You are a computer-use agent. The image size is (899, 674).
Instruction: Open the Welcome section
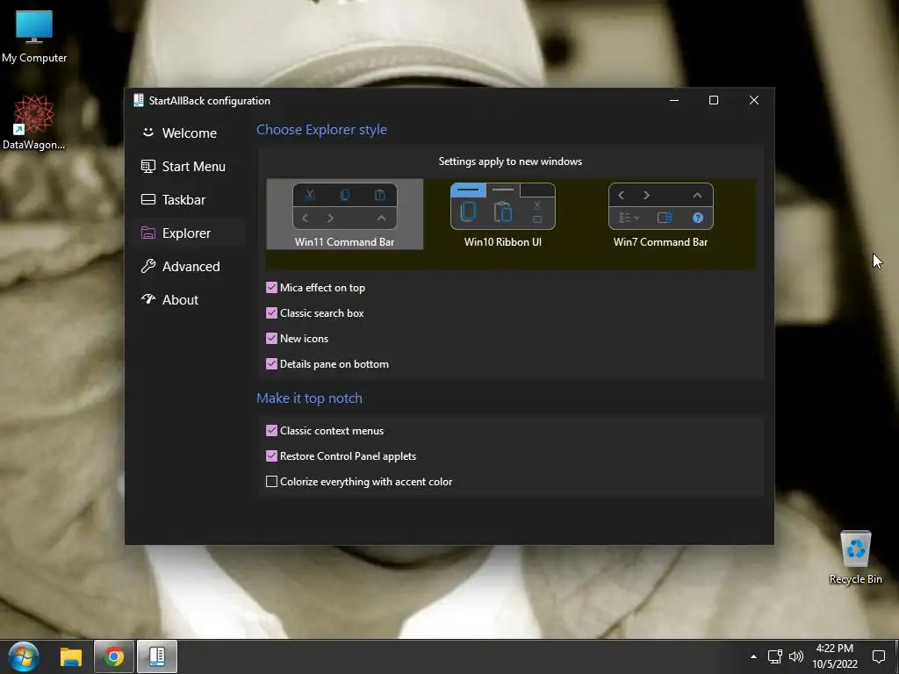coord(188,133)
